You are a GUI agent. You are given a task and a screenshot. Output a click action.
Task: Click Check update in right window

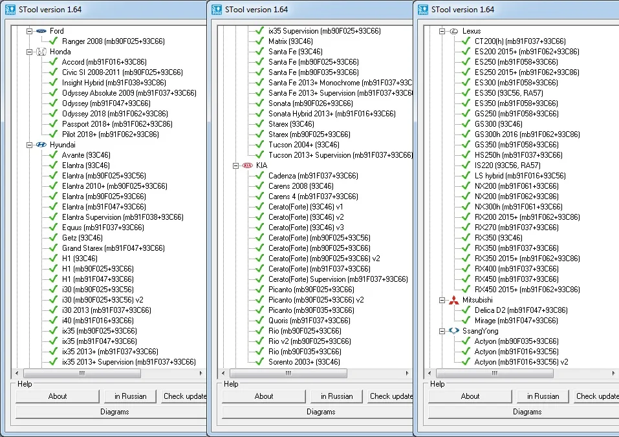pyautogui.click(x=596, y=396)
